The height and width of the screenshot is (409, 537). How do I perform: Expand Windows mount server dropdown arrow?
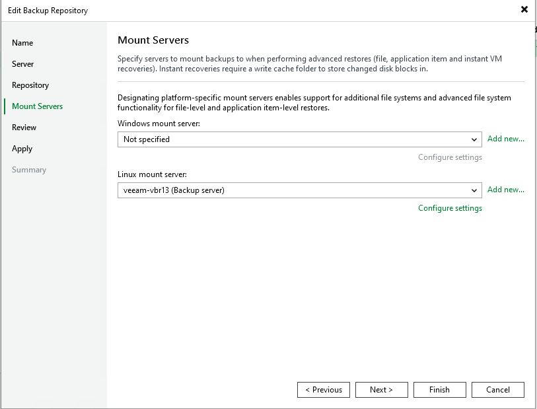[x=474, y=140]
